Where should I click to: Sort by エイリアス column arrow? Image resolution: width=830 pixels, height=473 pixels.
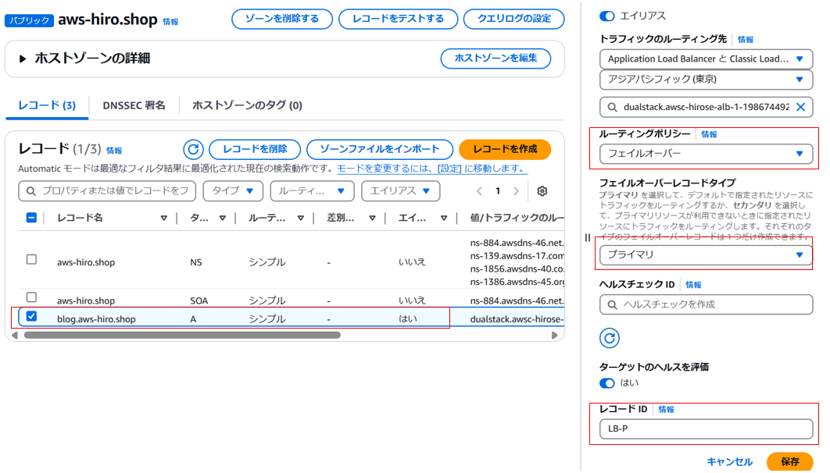coord(444,218)
